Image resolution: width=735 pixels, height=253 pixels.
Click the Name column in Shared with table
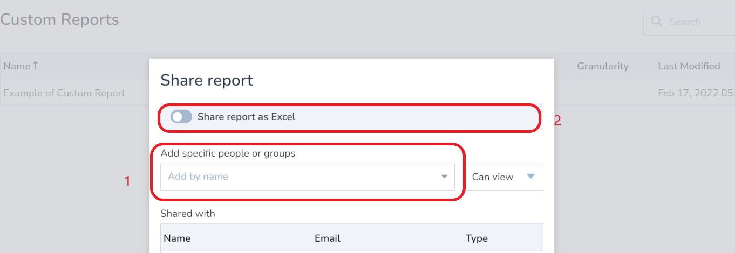(177, 238)
